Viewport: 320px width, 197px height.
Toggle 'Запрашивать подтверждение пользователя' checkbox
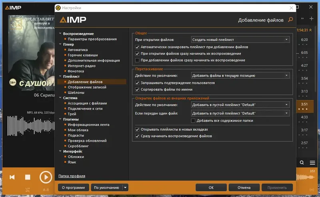pos(137,83)
